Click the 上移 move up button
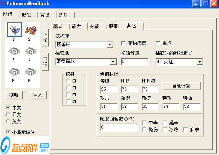Image resolution: width=219 pixels, height=155 pixels. tap(45, 38)
